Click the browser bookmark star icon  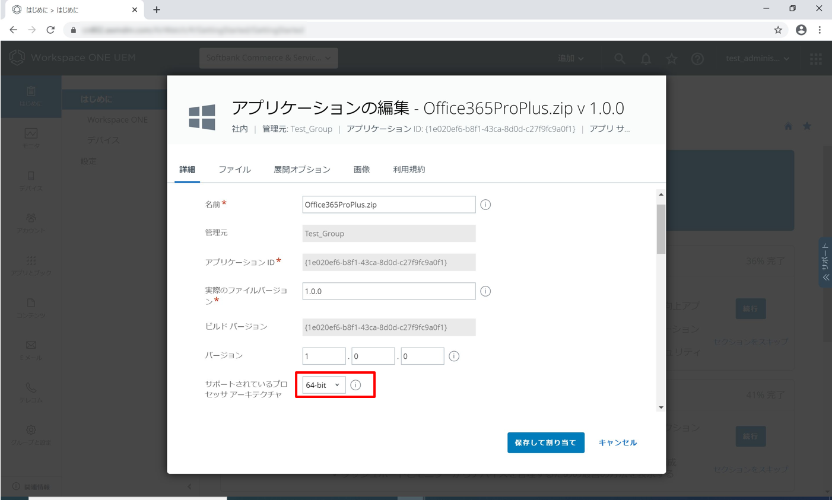click(778, 30)
